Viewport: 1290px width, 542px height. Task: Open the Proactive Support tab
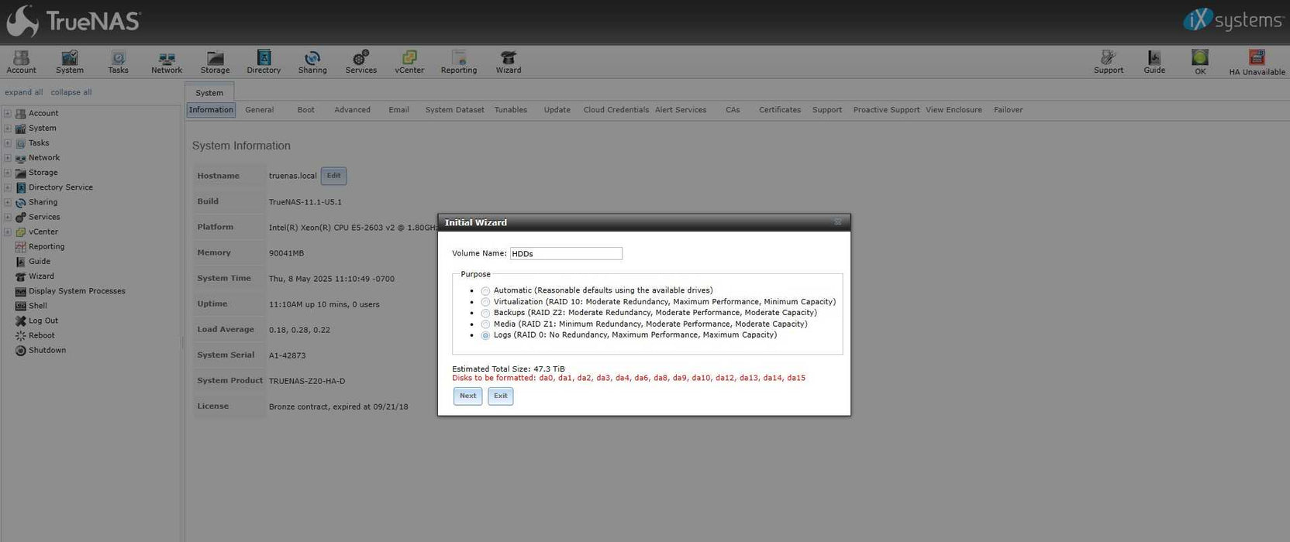pyautogui.click(x=886, y=110)
